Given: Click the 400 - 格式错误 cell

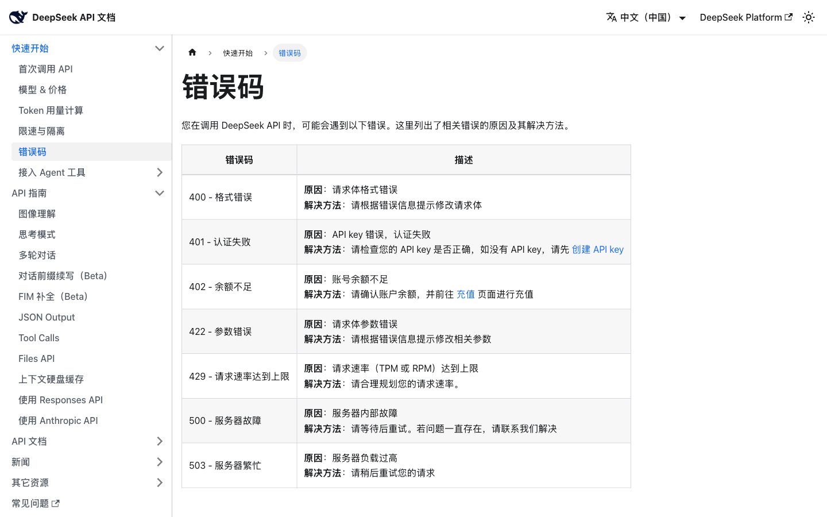Looking at the screenshot, I should click(239, 197).
